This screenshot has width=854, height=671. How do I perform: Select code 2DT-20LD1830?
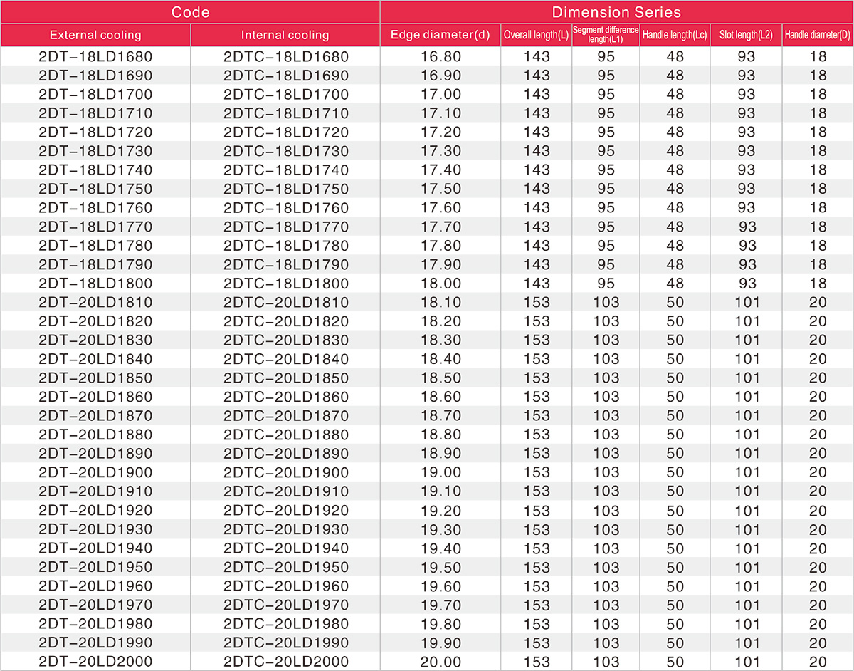pos(95,340)
